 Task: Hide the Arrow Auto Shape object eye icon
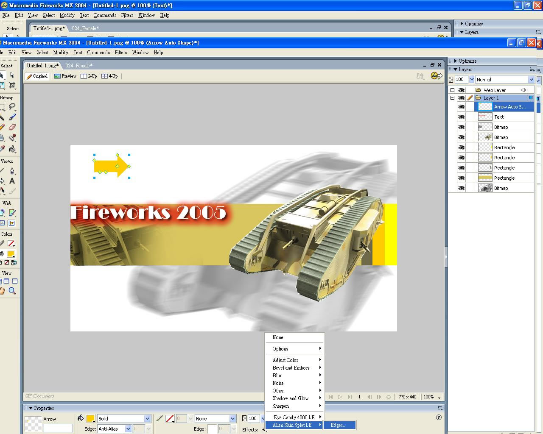tap(461, 107)
